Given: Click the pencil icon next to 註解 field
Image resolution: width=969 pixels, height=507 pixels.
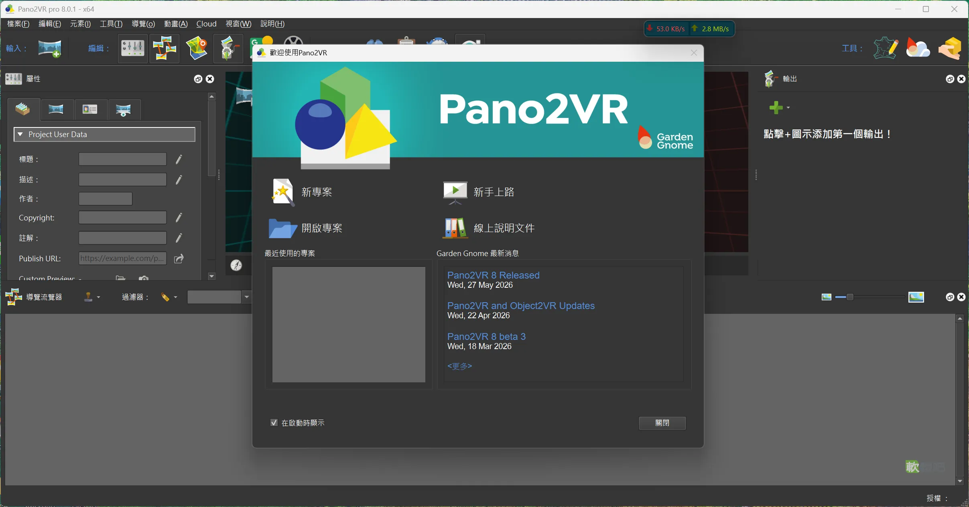Looking at the screenshot, I should tap(179, 238).
